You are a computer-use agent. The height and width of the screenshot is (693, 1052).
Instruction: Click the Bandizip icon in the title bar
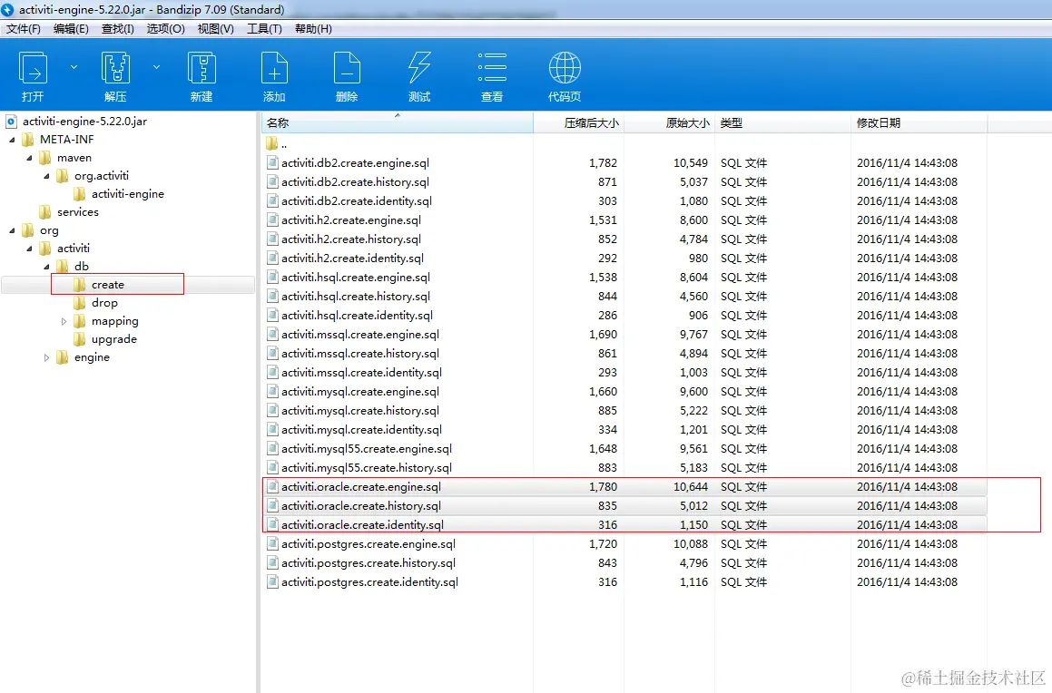(7, 9)
